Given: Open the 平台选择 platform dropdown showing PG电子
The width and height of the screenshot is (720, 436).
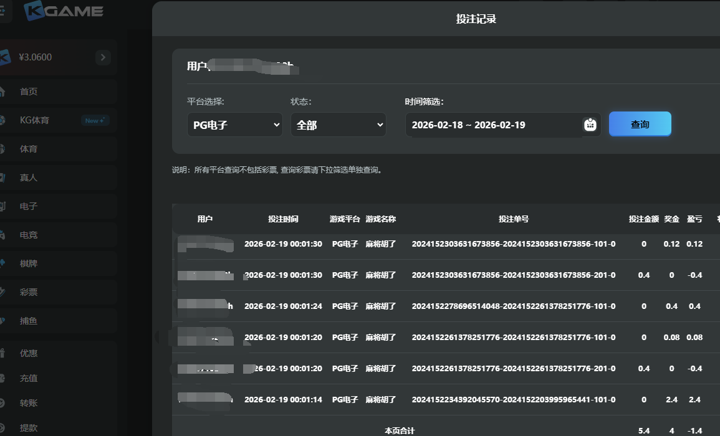Looking at the screenshot, I should point(234,124).
